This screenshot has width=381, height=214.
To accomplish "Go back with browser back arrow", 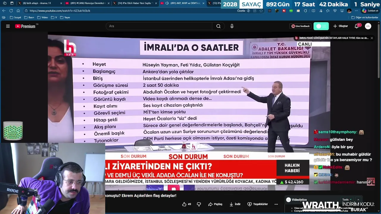I will click(4, 11).
